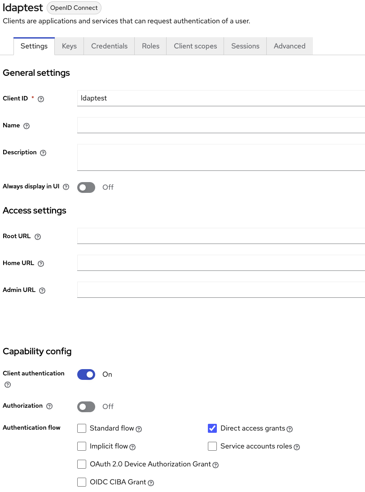Open help tooltip for Always display in UI

pos(66,187)
